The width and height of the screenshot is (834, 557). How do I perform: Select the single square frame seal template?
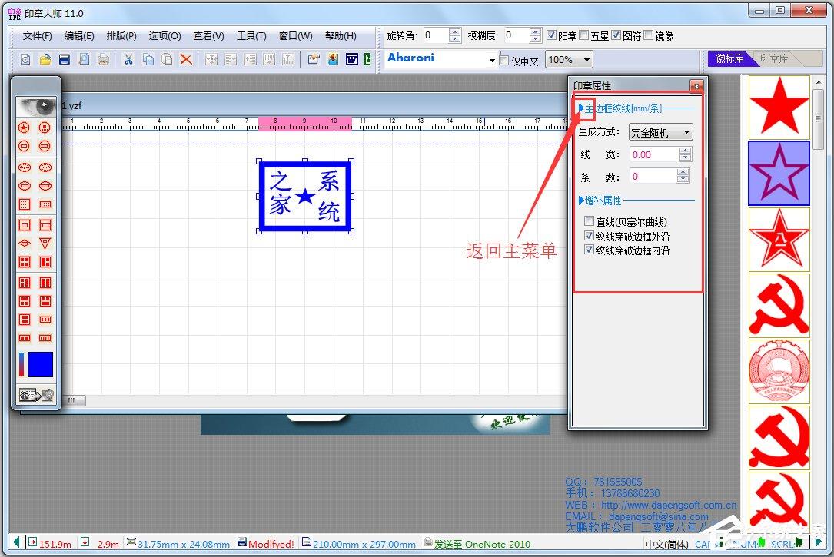point(25,225)
